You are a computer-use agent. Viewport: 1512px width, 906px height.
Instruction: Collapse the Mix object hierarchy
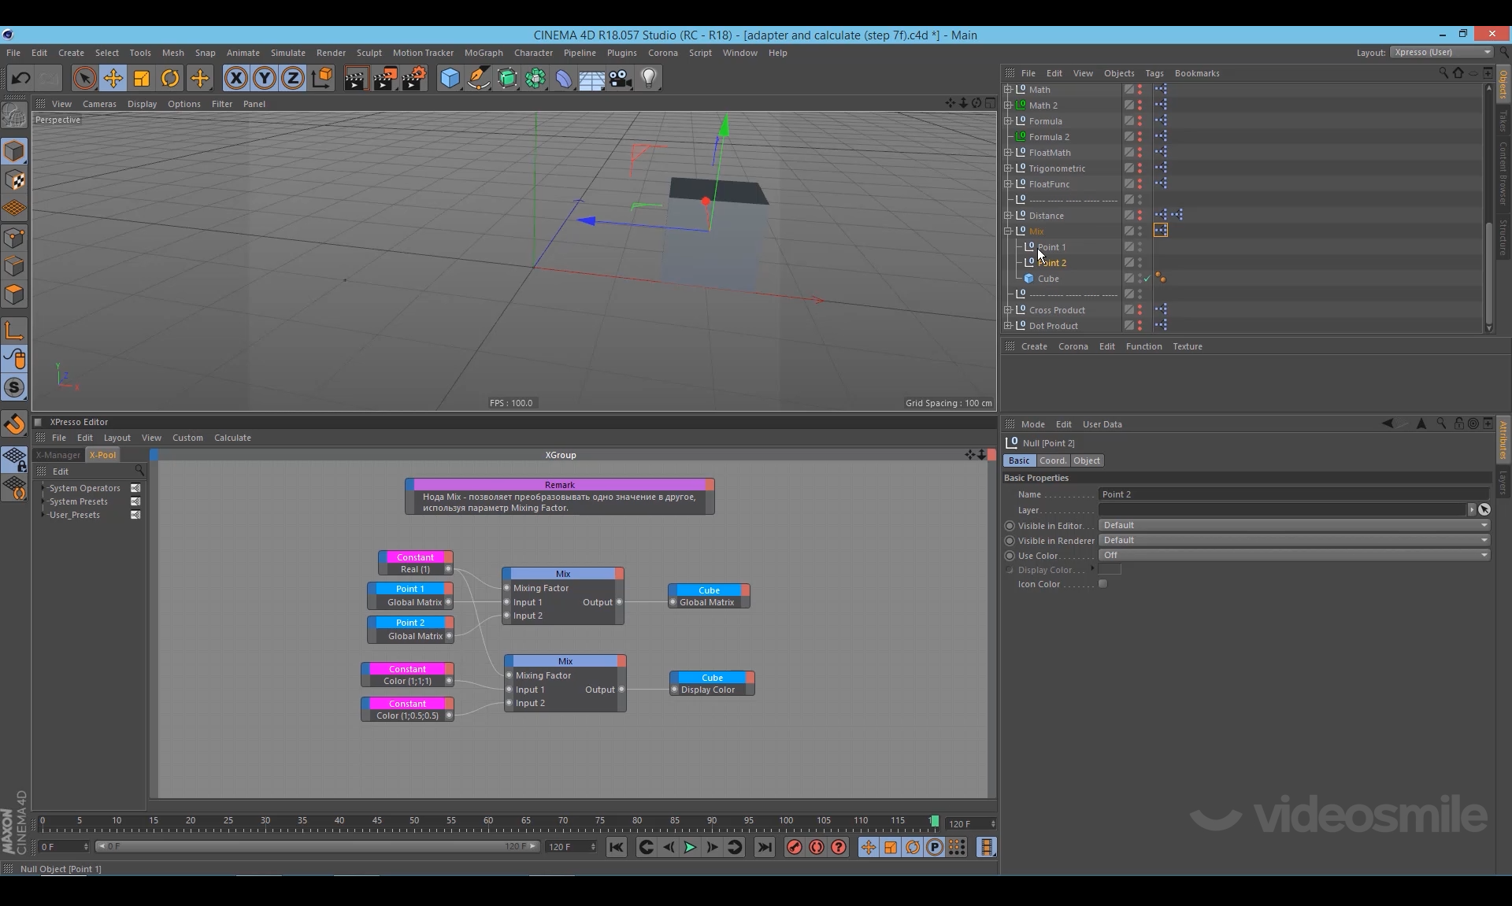tap(1008, 231)
